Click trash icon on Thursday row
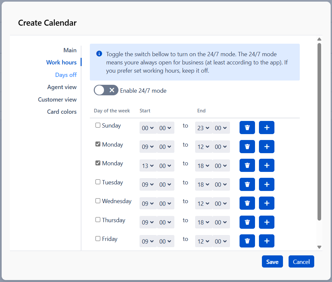Image resolution: width=332 pixels, height=282 pixels. pos(247,223)
